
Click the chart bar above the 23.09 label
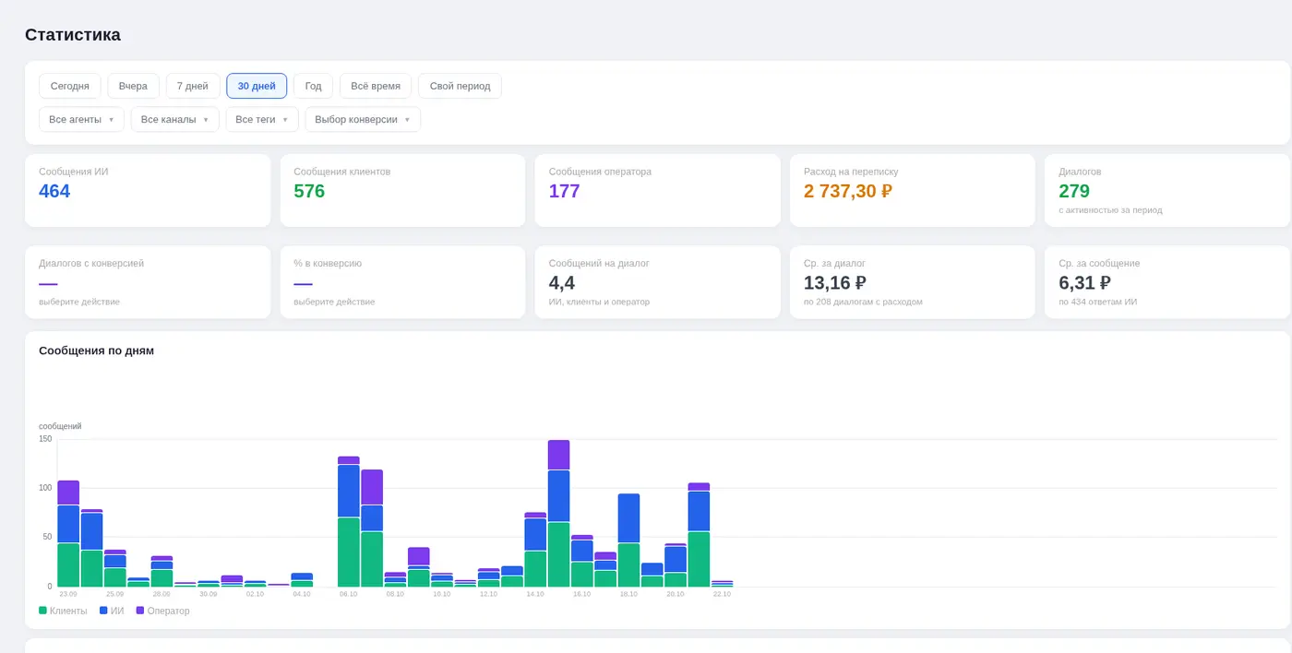(x=68, y=533)
